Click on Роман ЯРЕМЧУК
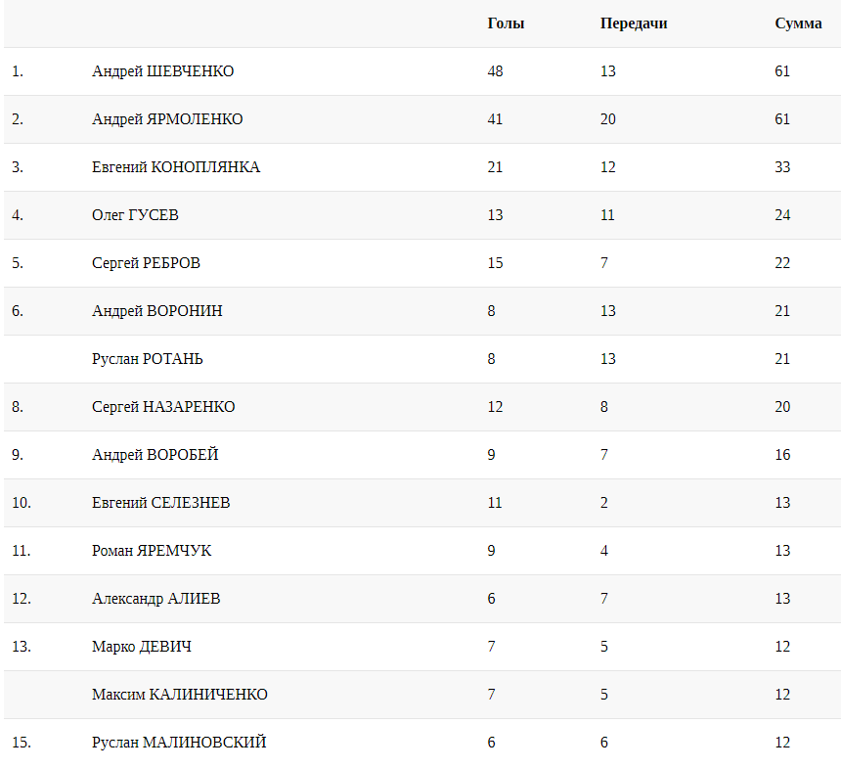841x769 pixels. [x=152, y=551]
